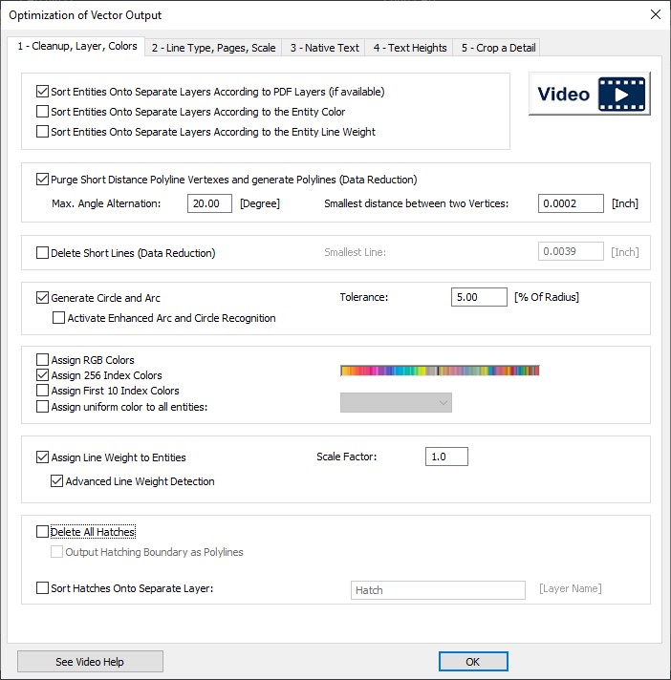Click the Video play icon button
The width and height of the screenshot is (671, 680).
coord(590,95)
